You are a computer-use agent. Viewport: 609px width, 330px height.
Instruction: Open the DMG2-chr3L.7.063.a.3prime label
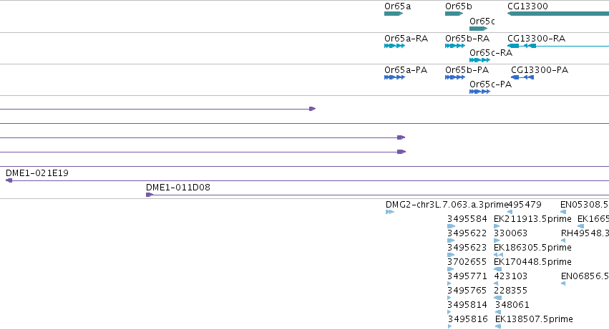(447, 205)
